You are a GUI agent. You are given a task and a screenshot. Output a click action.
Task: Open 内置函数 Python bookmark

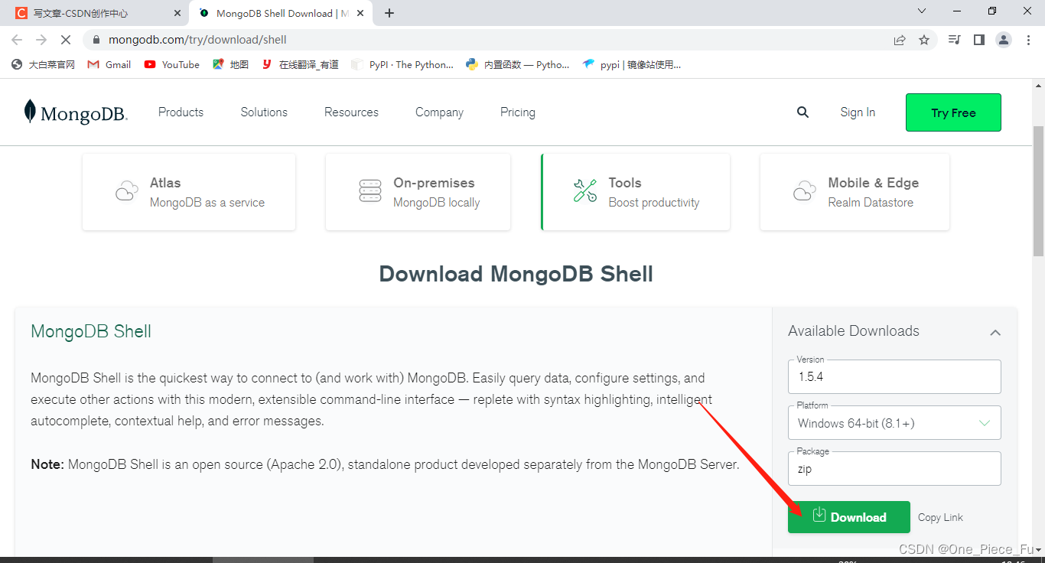tap(518, 65)
